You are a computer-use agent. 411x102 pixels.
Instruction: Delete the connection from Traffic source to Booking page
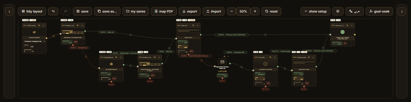tap(53, 36)
